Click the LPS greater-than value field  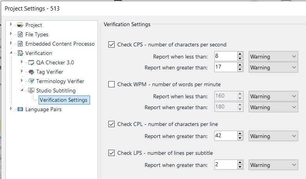coord(226,165)
